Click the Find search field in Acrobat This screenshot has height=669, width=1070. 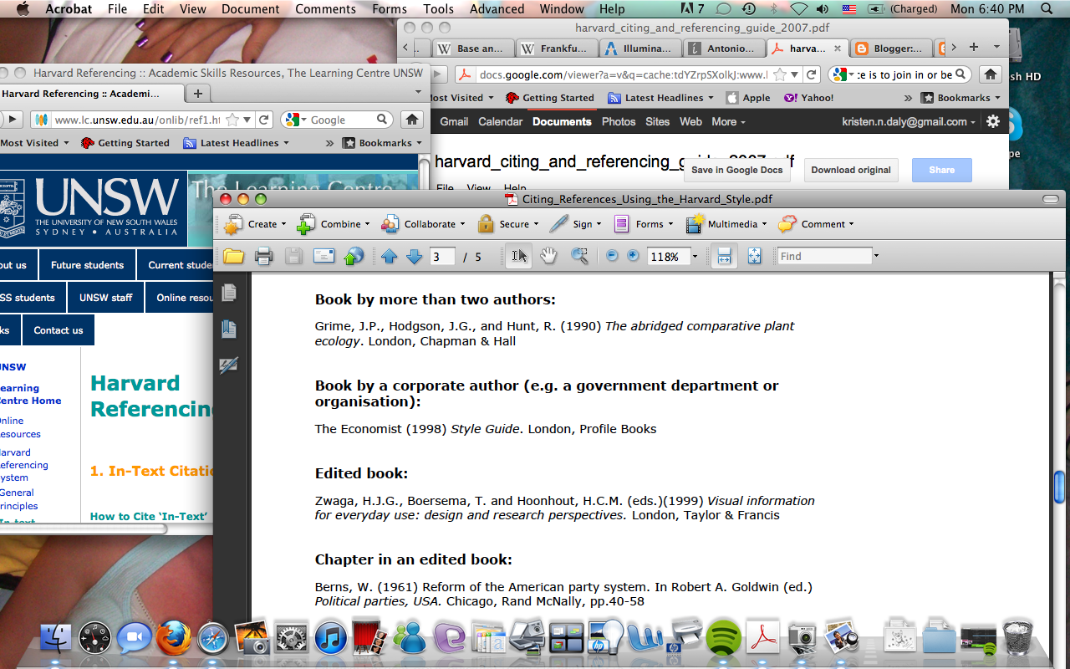coord(823,257)
